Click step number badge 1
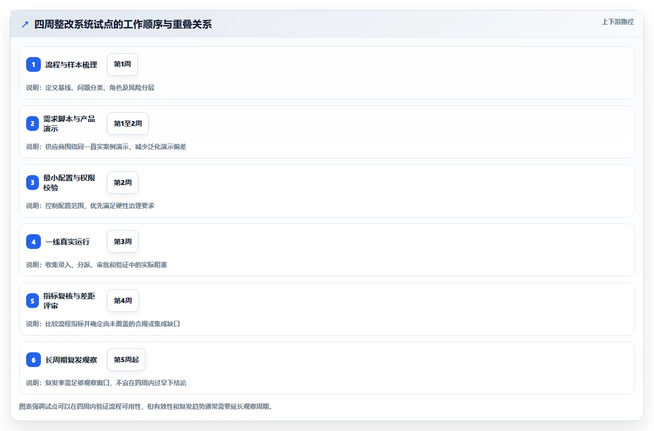This screenshot has width=654, height=431. point(34,64)
